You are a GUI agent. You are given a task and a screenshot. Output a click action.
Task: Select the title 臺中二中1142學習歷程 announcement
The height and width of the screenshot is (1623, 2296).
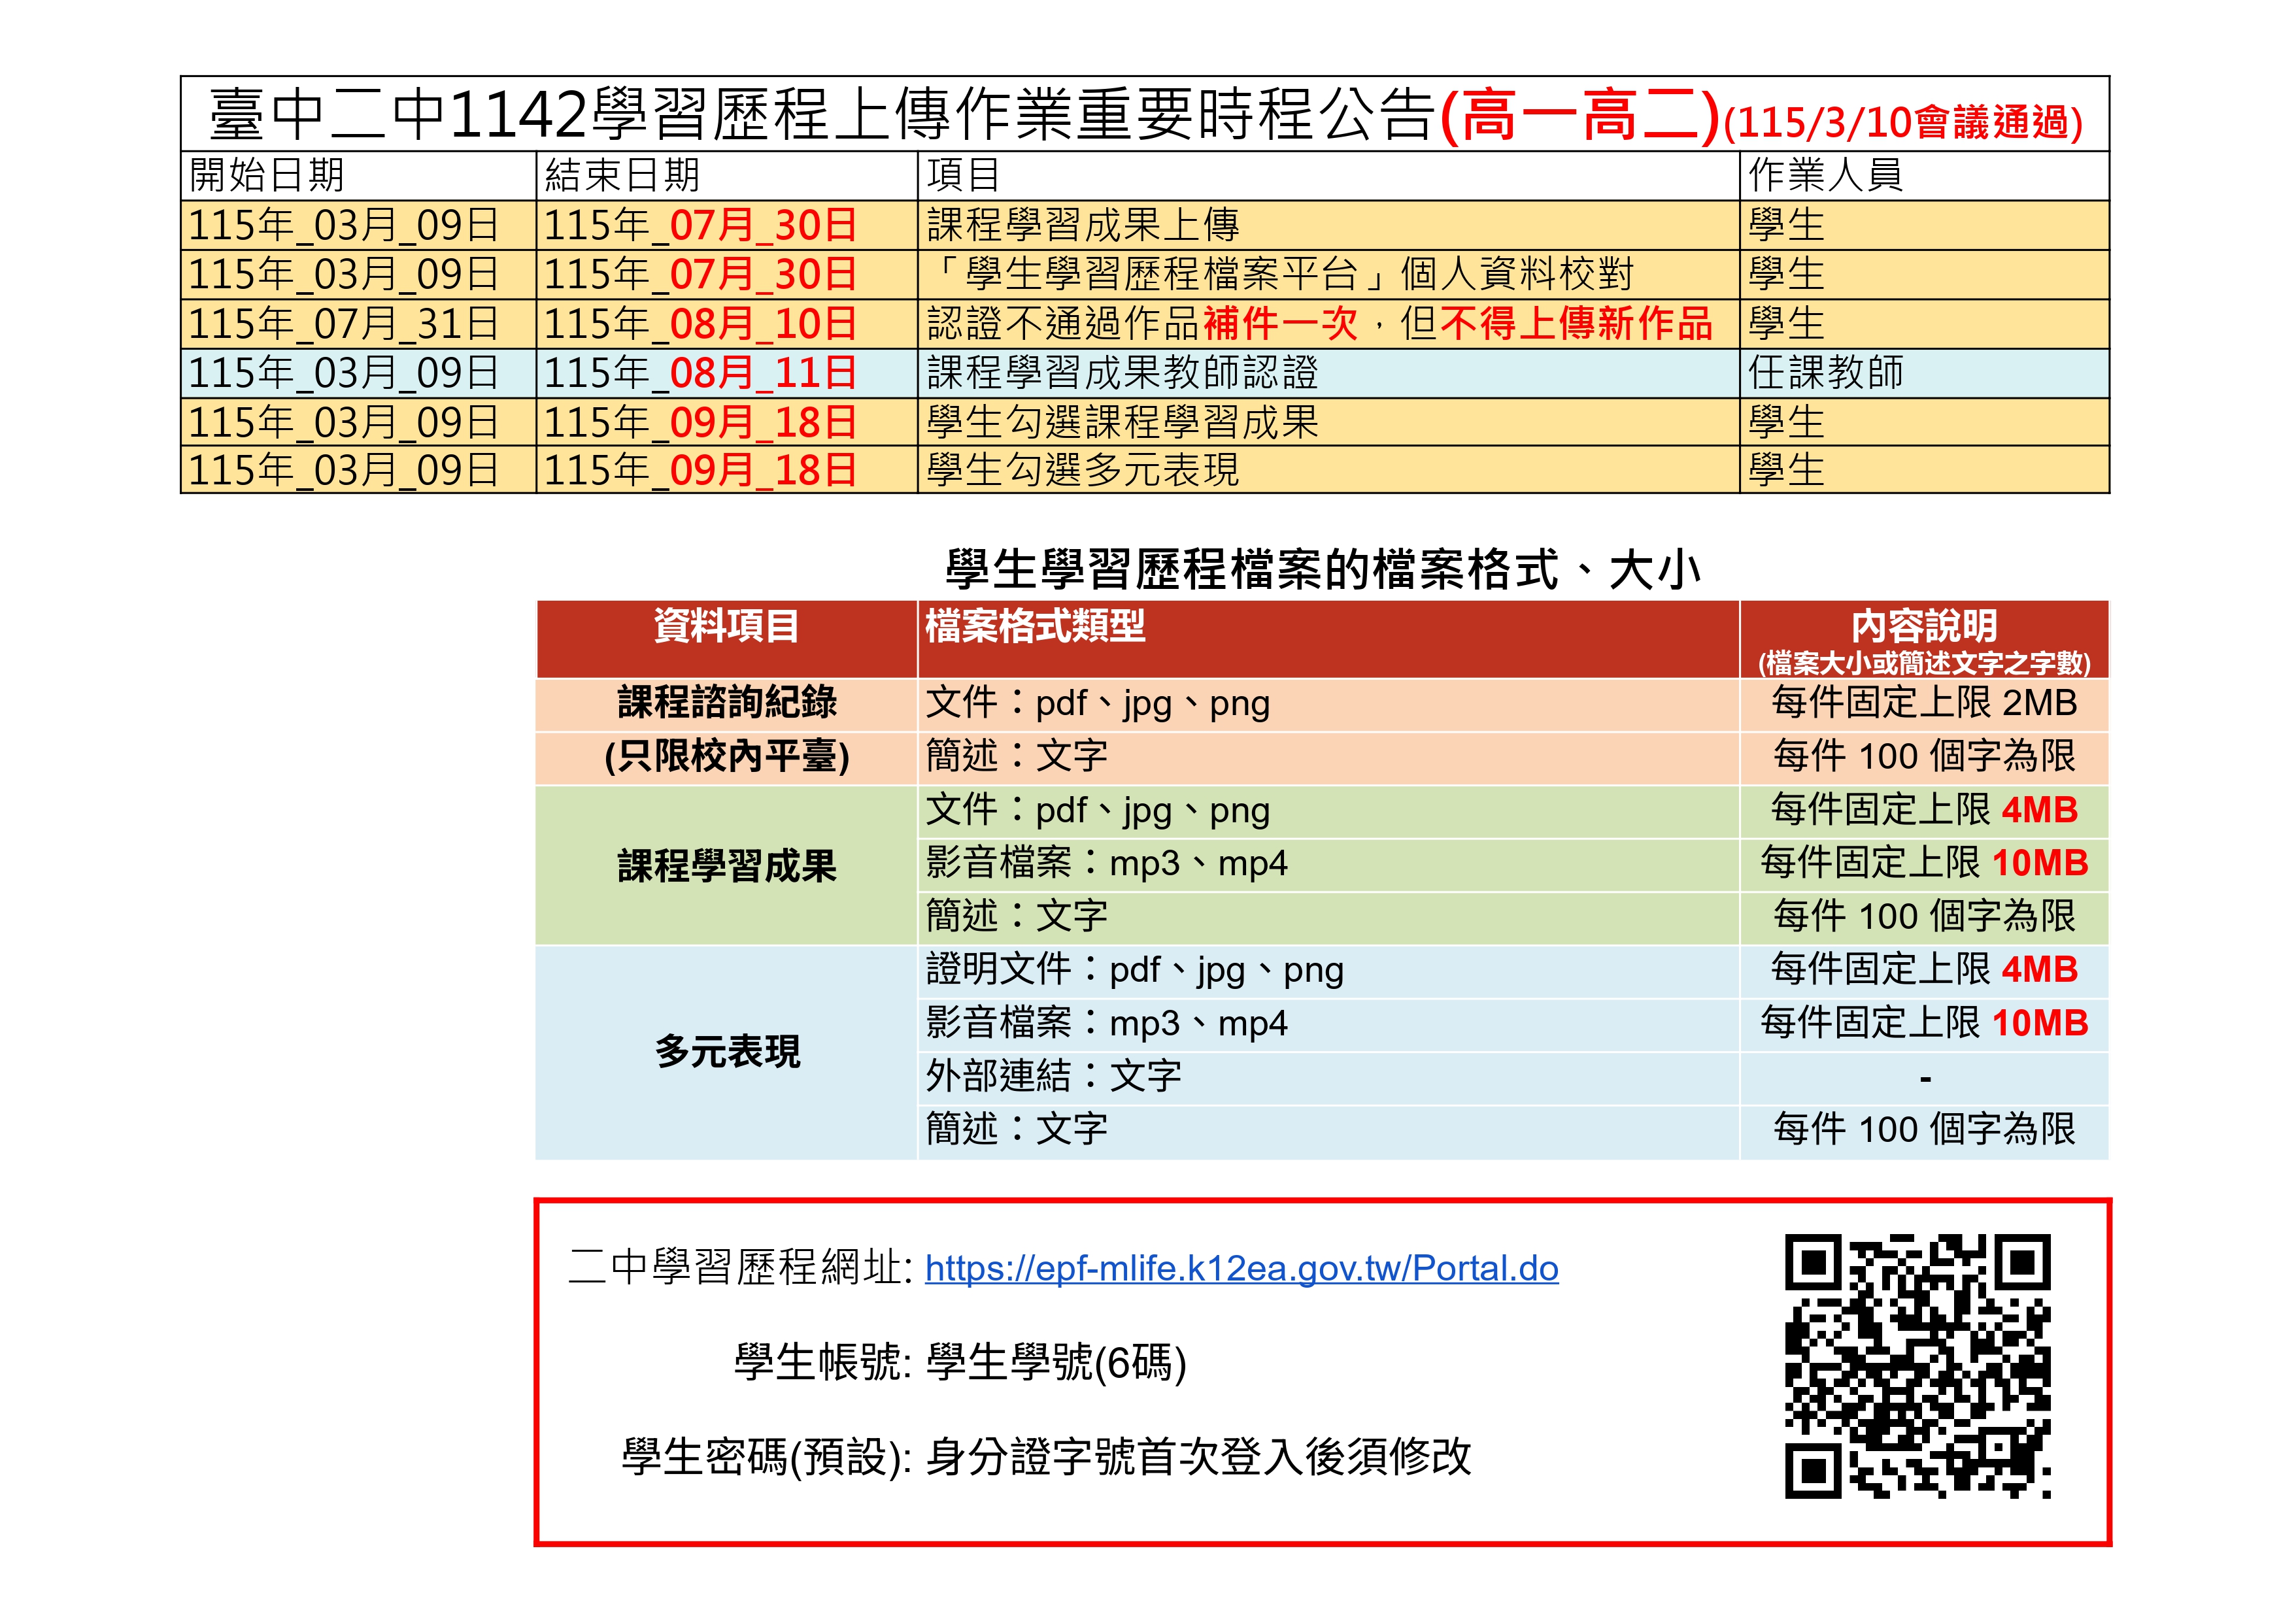[1145, 115]
